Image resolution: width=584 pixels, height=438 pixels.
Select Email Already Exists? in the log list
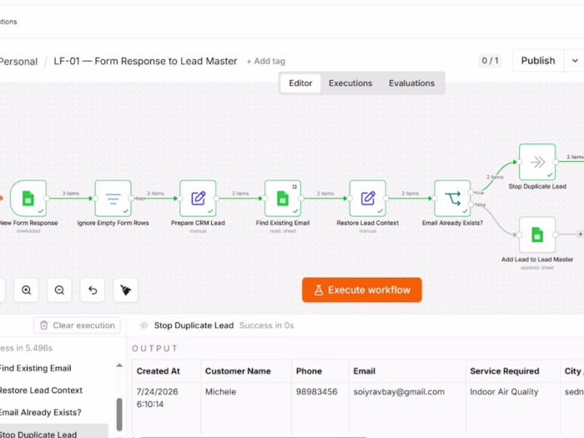[53, 412]
